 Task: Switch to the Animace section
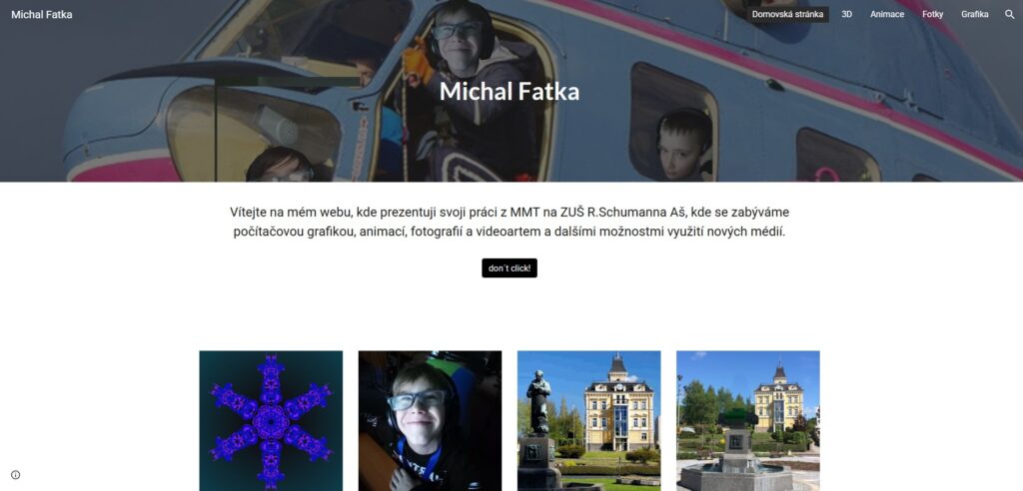tap(887, 14)
